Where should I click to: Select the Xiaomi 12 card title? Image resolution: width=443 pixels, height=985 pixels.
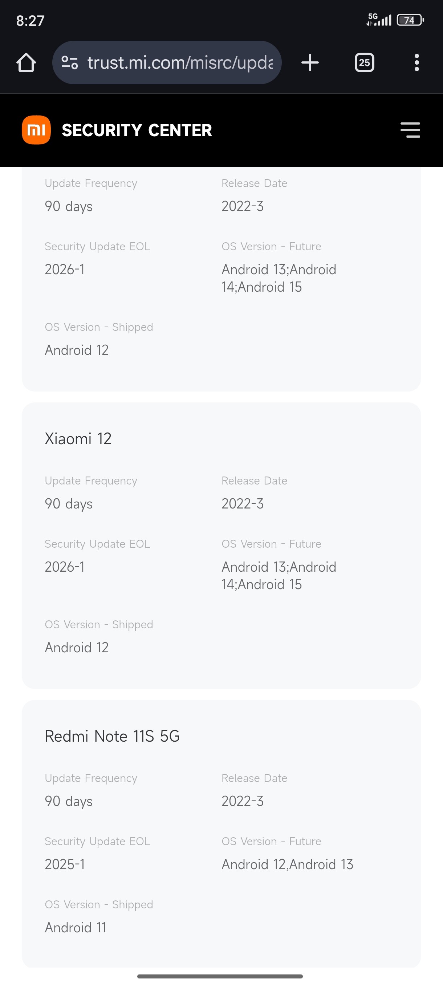pyautogui.click(x=78, y=439)
